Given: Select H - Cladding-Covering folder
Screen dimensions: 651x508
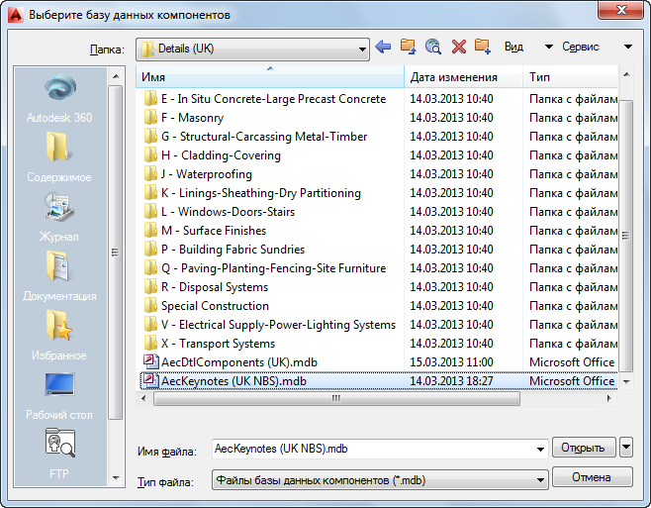Looking at the screenshot, I should 221,155.
